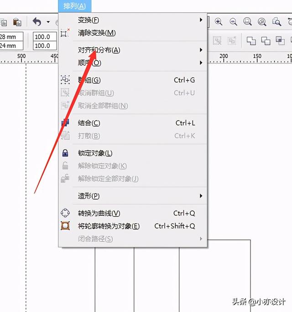Viewport: 292px width, 312px height.
Task: Click the Zoom to All Objects icon
Action: (262, 22)
